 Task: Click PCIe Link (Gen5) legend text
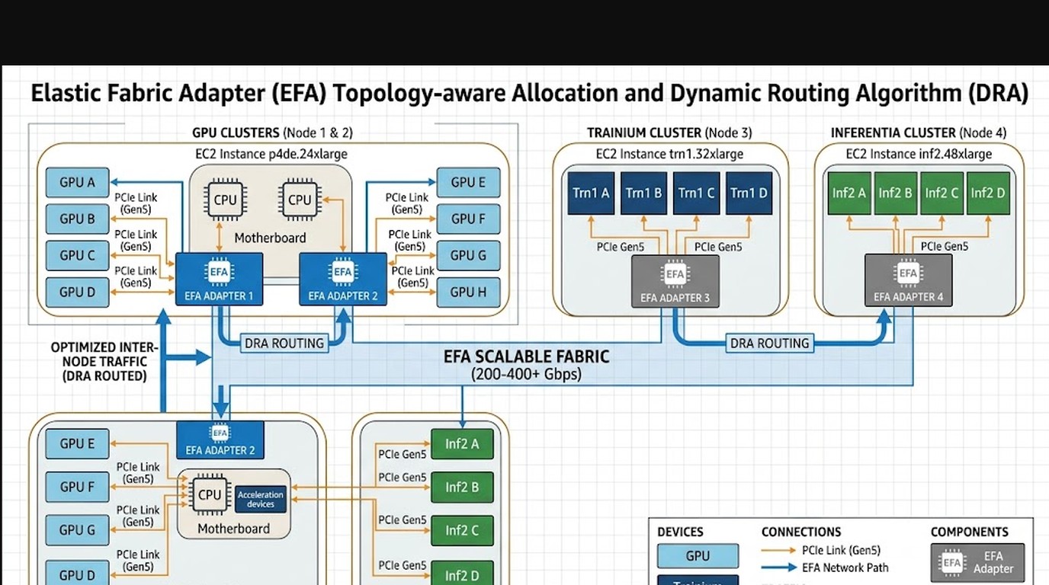click(841, 550)
